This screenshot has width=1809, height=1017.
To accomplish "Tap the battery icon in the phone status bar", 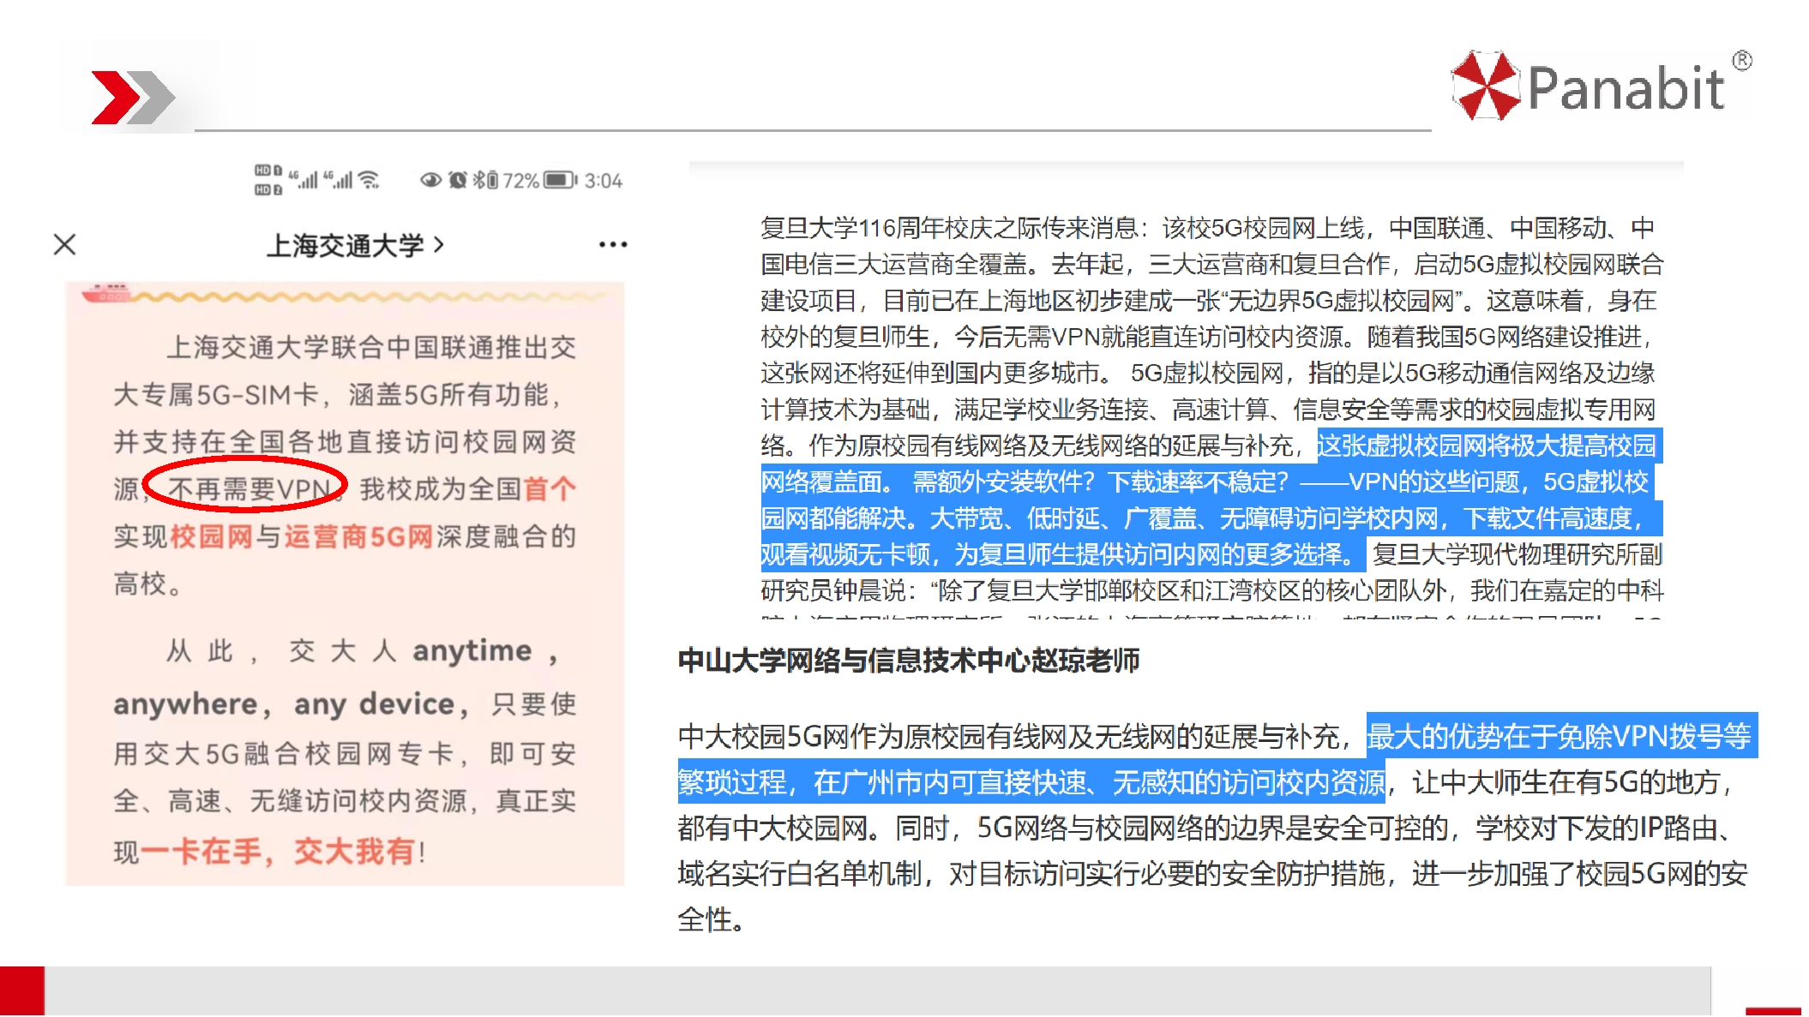I will click(562, 180).
